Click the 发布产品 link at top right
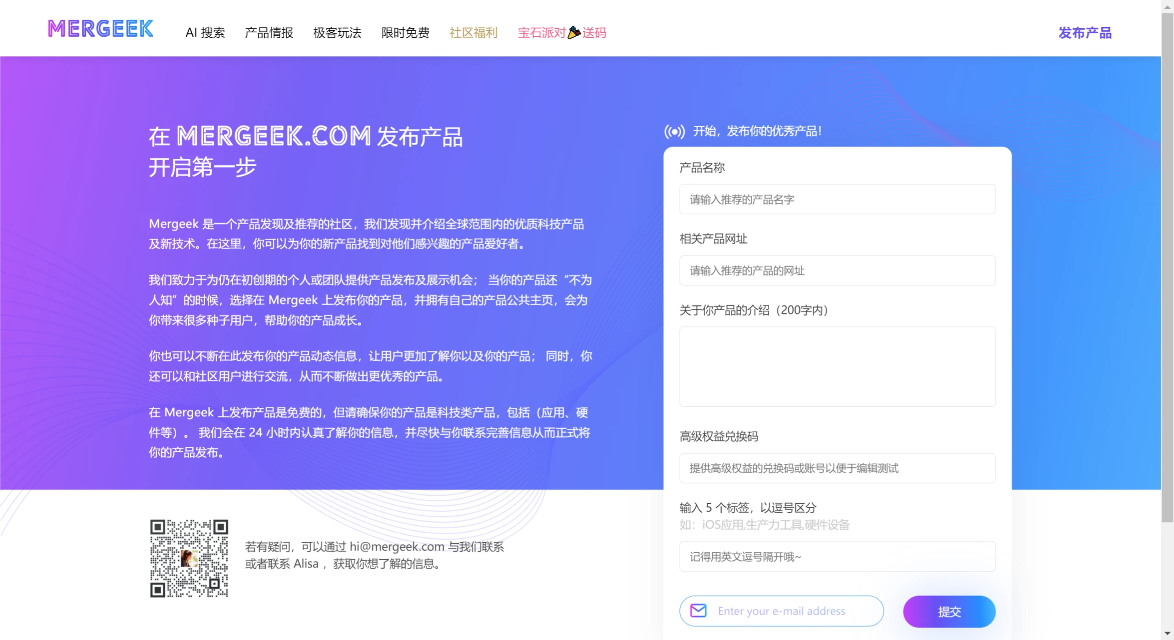The height and width of the screenshot is (640, 1174). coord(1085,33)
